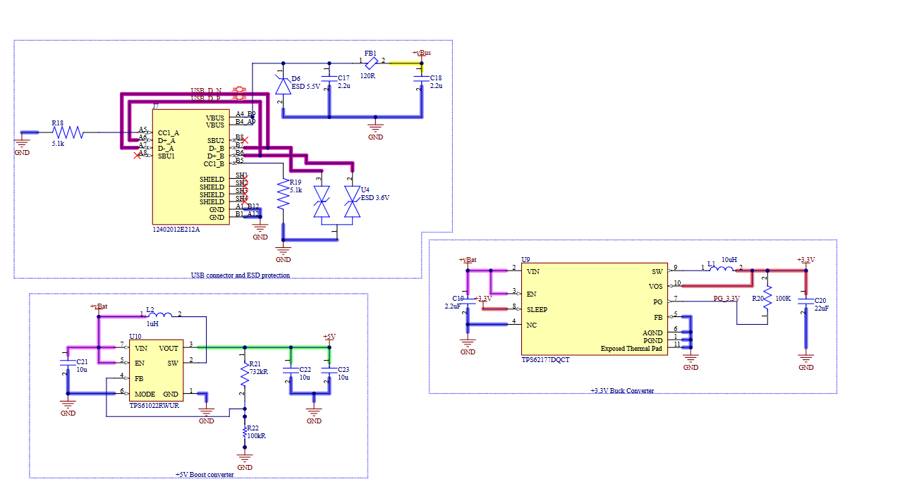Click the U9 designator label

[525, 259]
